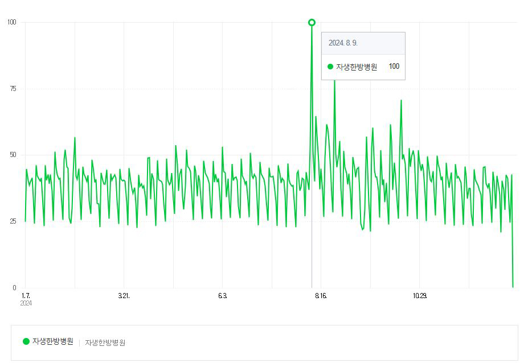Click the 2024 year label under the axis
Image resolution: width=524 pixels, height=363 pixels.
26,303
